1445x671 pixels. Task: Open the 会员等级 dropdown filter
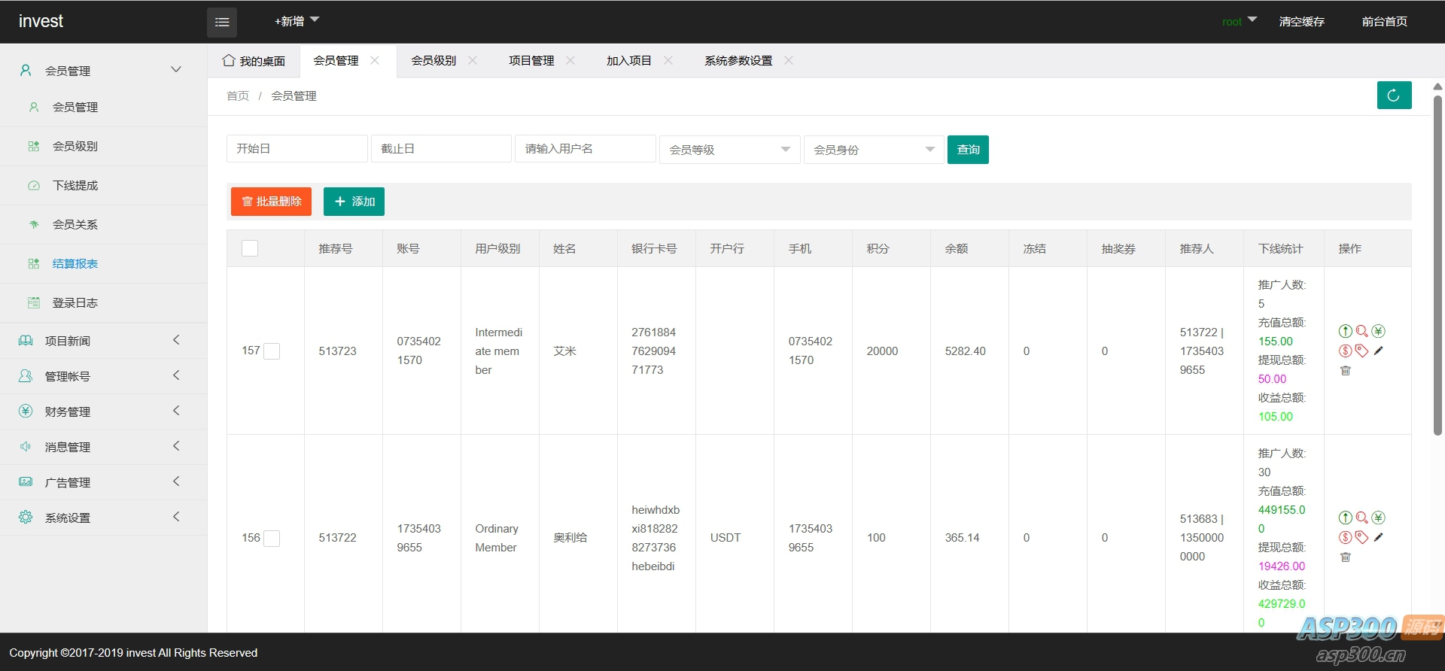tap(729, 150)
